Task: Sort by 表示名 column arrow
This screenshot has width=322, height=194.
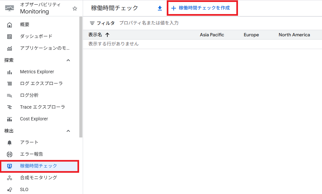Action: tap(107, 35)
